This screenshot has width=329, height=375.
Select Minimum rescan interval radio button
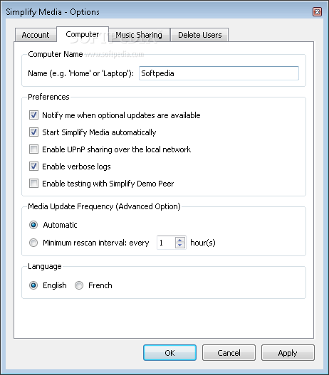(x=33, y=243)
